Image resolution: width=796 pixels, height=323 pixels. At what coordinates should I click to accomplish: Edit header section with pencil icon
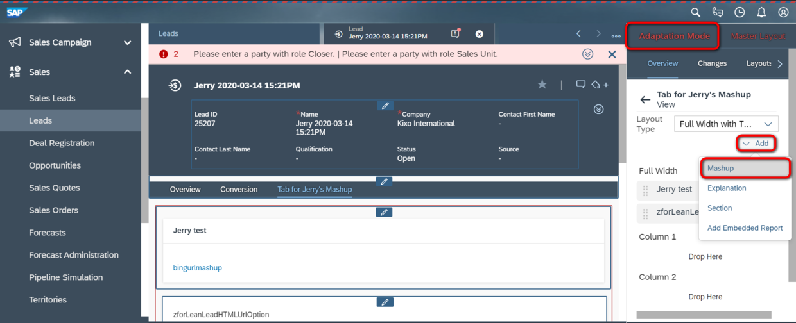click(385, 106)
